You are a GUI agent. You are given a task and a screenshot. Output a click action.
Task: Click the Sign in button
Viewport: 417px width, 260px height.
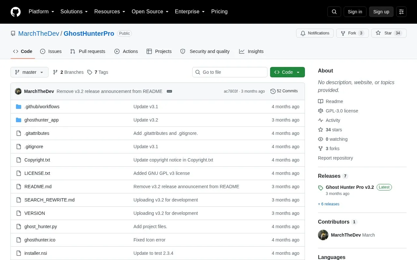click(x=355, y=12)
